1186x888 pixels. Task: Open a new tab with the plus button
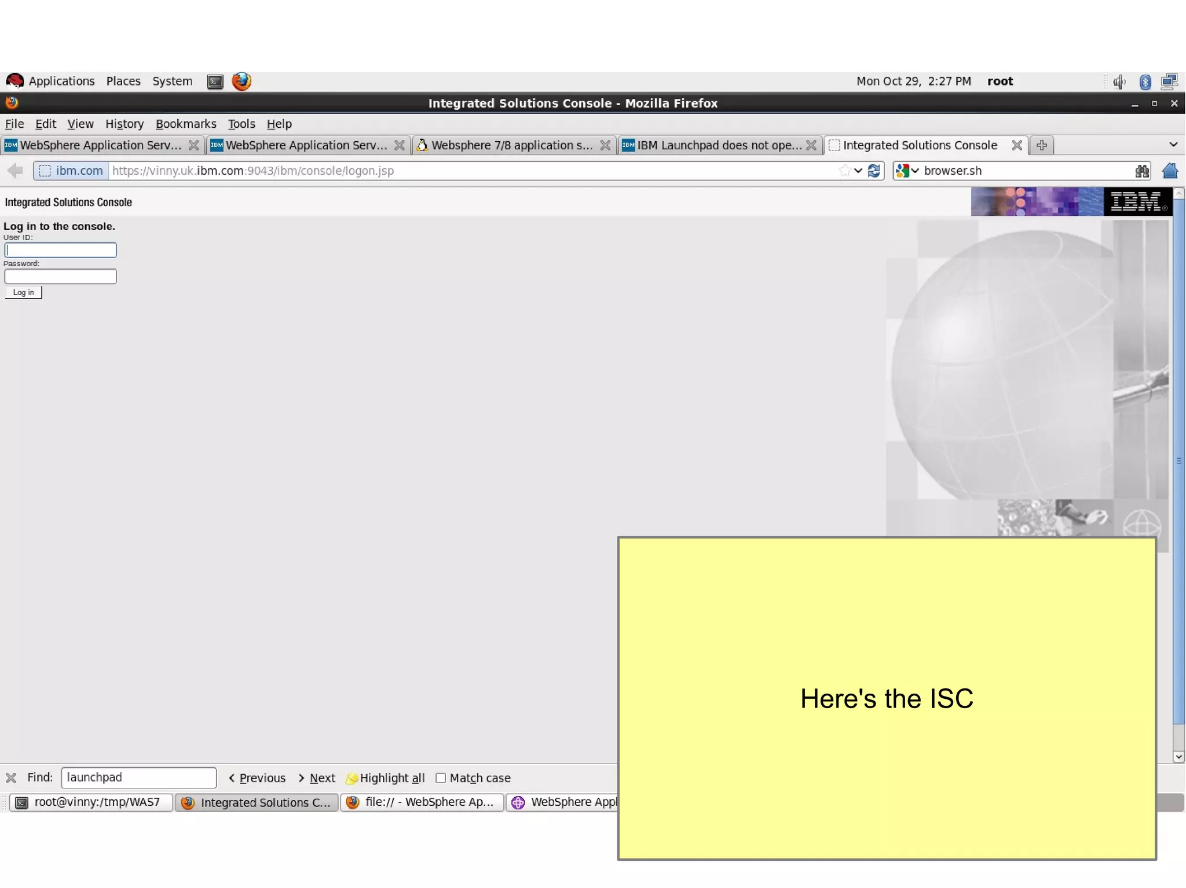tap(1041, 145)
